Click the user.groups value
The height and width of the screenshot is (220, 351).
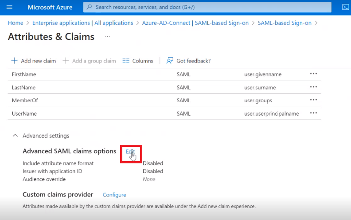[x=258, y=100]
